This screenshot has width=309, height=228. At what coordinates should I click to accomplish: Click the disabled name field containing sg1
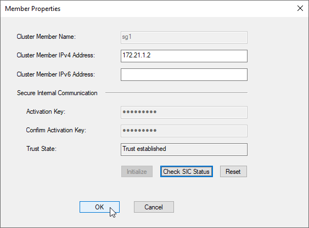click(x=184, y=37)
